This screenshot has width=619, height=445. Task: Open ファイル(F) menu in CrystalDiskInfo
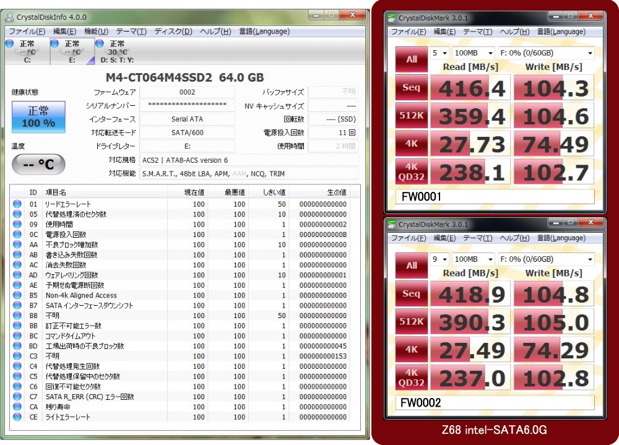[27, 32]
